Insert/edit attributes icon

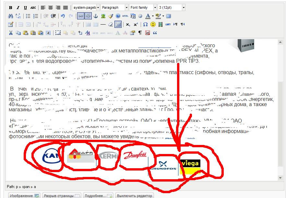pyautogui.click(x=133, y=33)
